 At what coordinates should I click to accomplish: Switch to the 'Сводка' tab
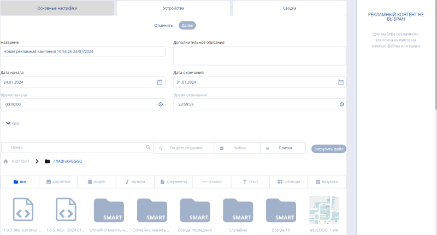(290, 8)
